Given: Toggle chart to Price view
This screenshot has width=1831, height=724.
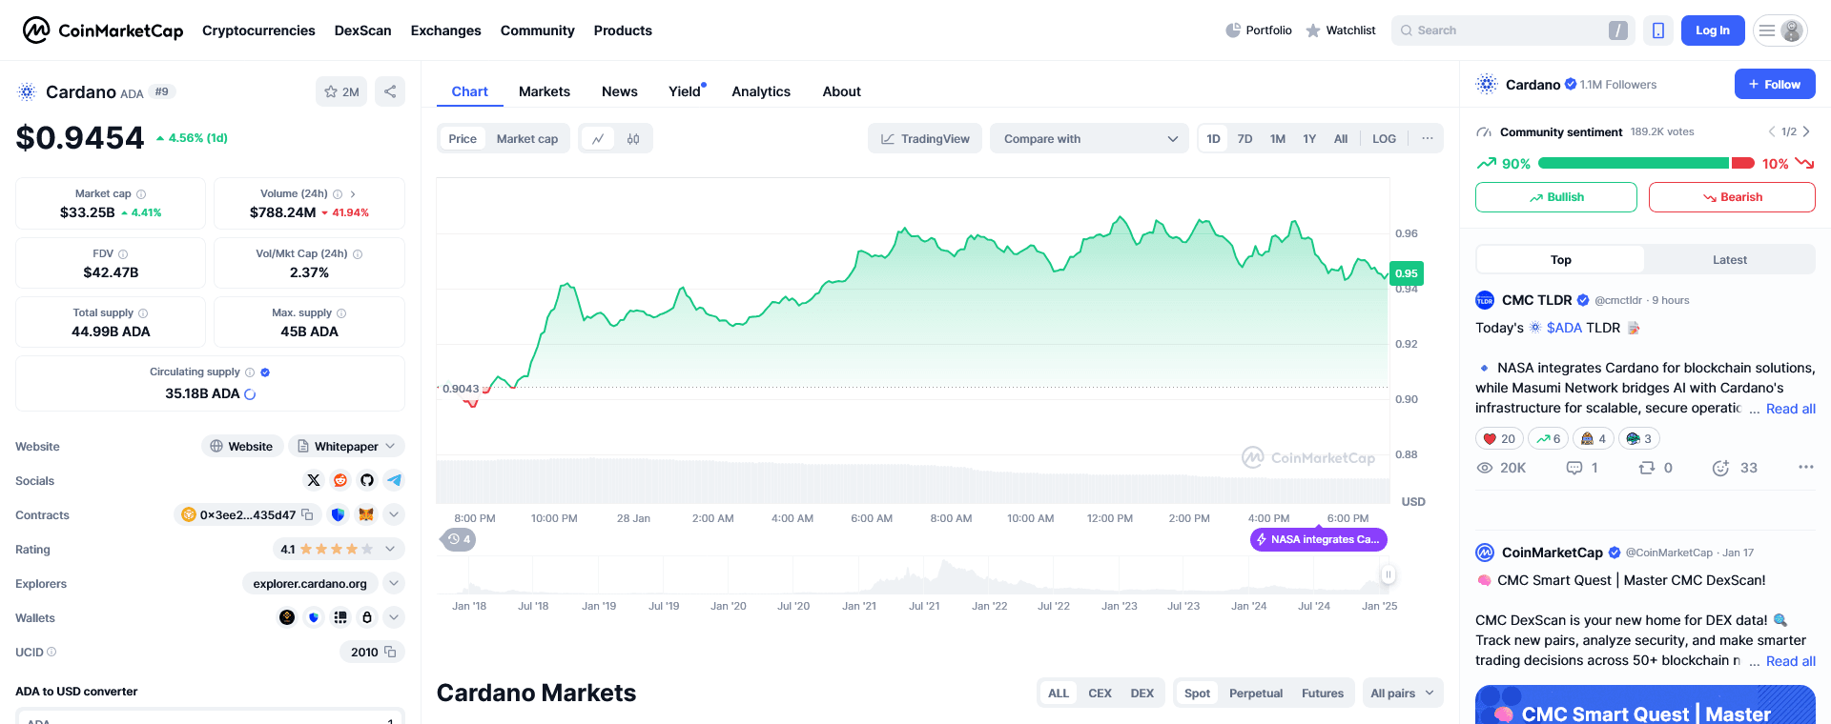Looking at the screenshot, I should [x=463, y=139].
